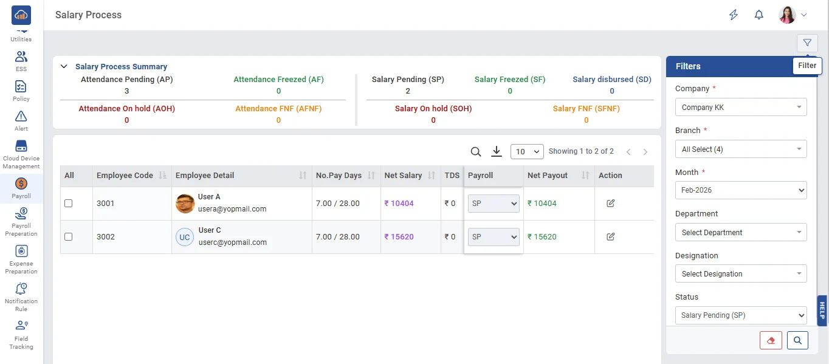
Task: Open ESS in the sidebar
Action: [21, 61]
